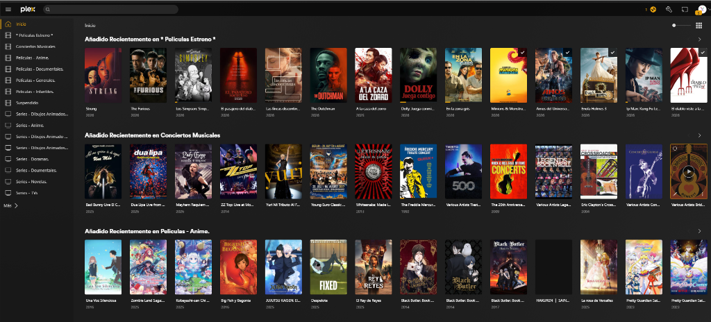Show next items in Conciertos Musicales row
This screenshot has width=711, height=322.
pos(699,135)
